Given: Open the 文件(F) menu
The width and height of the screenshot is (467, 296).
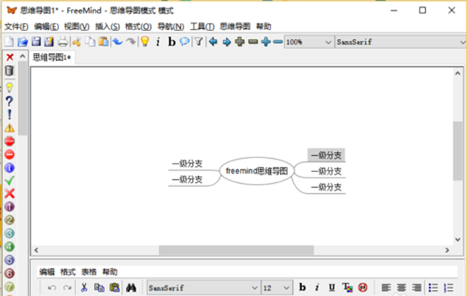Looking at the screenshot, I should click(x=16, y=26).
